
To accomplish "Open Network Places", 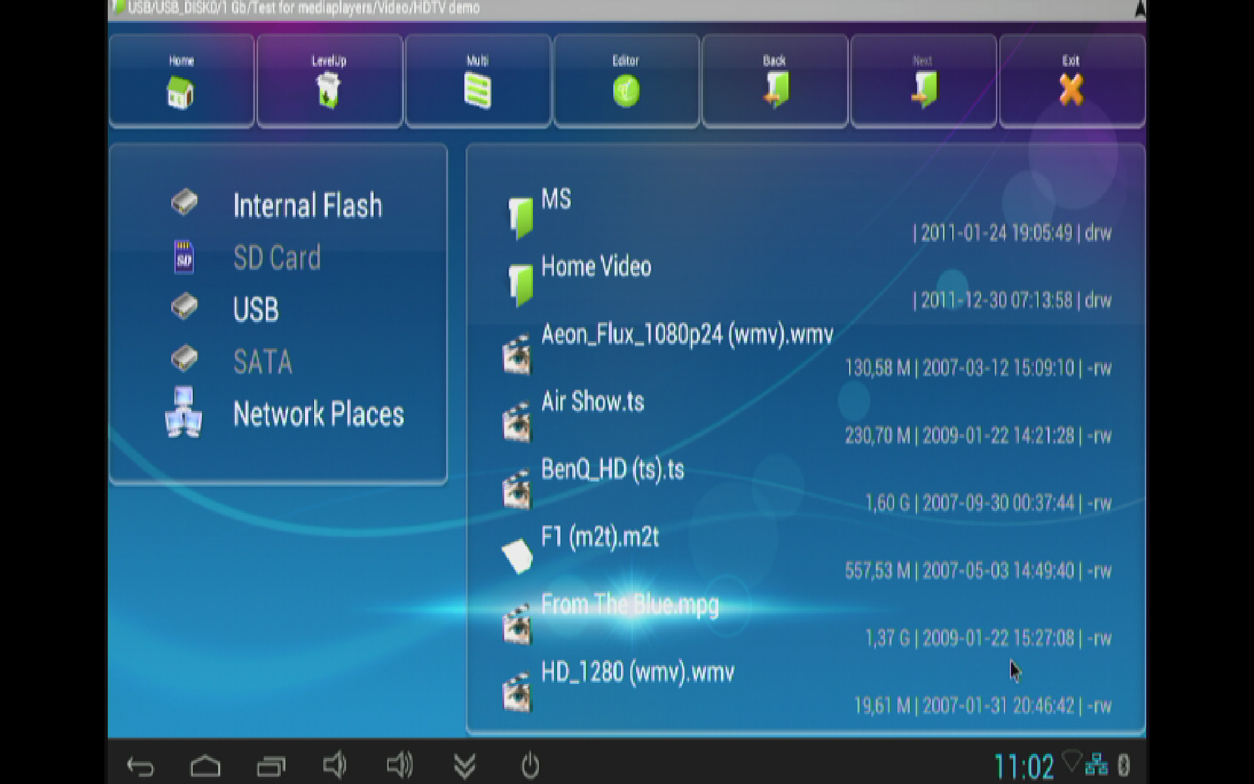I will [x=318, y=414].
